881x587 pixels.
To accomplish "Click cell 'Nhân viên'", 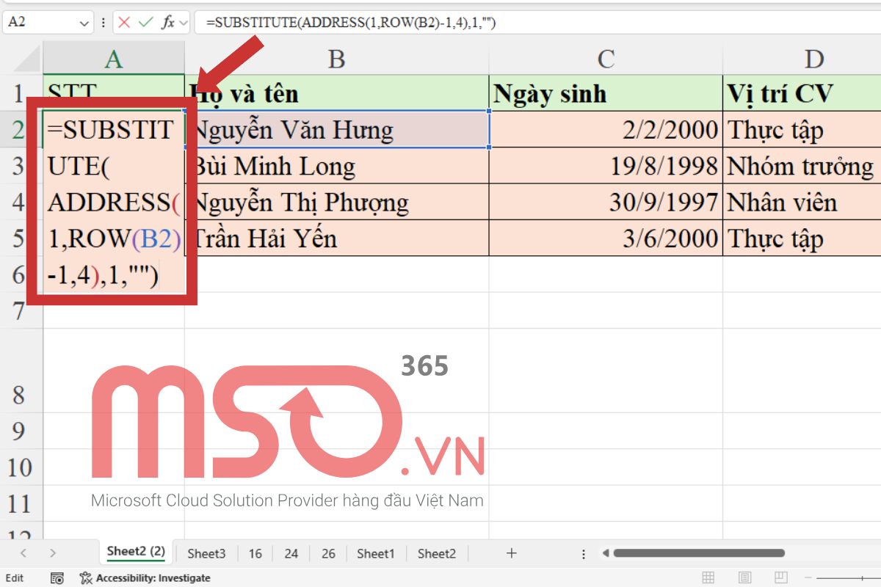I will (x=802, y=202).
